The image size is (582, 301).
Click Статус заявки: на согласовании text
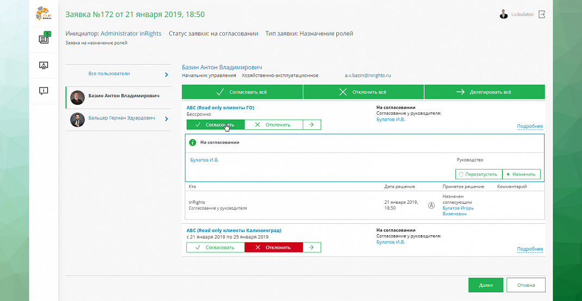tap(214, 33)
